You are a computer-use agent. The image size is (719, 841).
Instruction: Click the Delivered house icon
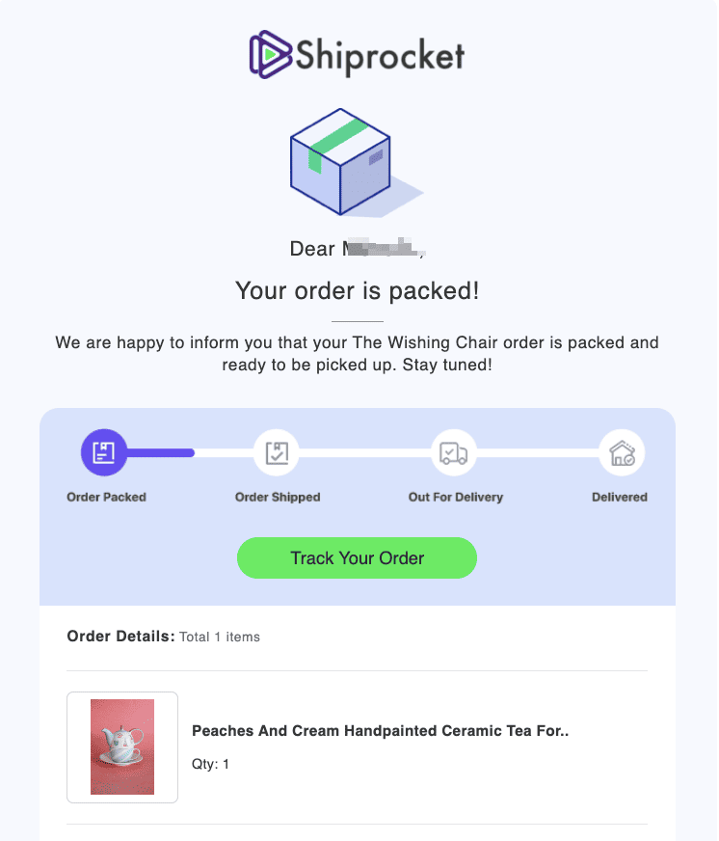coord(621,451)
